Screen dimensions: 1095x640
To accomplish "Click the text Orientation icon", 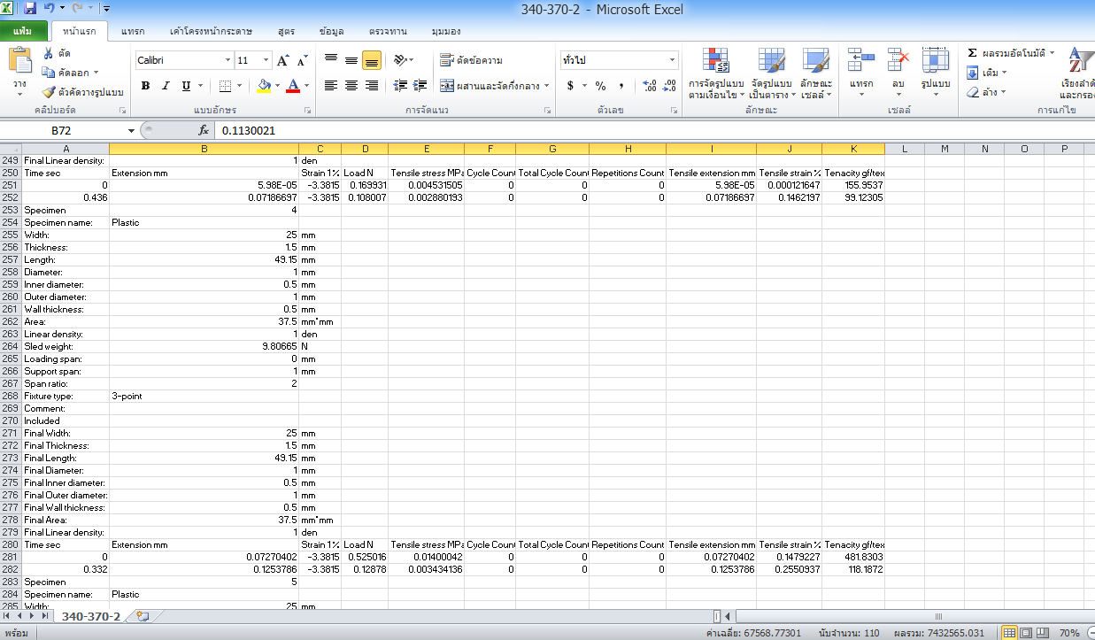I will click(400, 60).
